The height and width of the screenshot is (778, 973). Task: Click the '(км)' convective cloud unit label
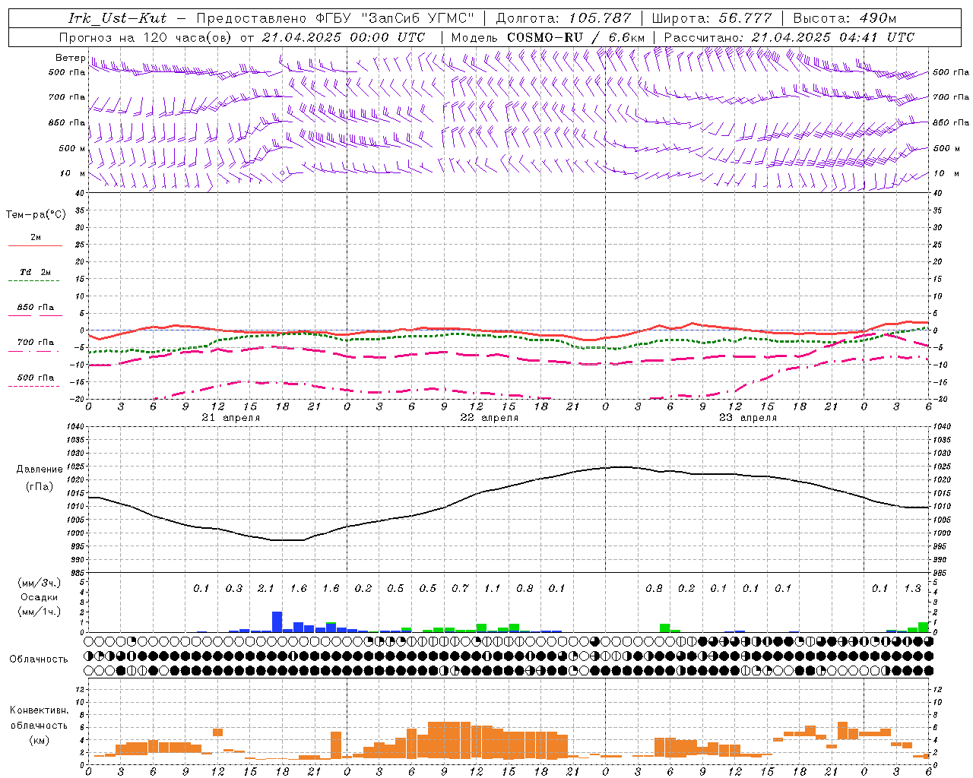[39, 740]
